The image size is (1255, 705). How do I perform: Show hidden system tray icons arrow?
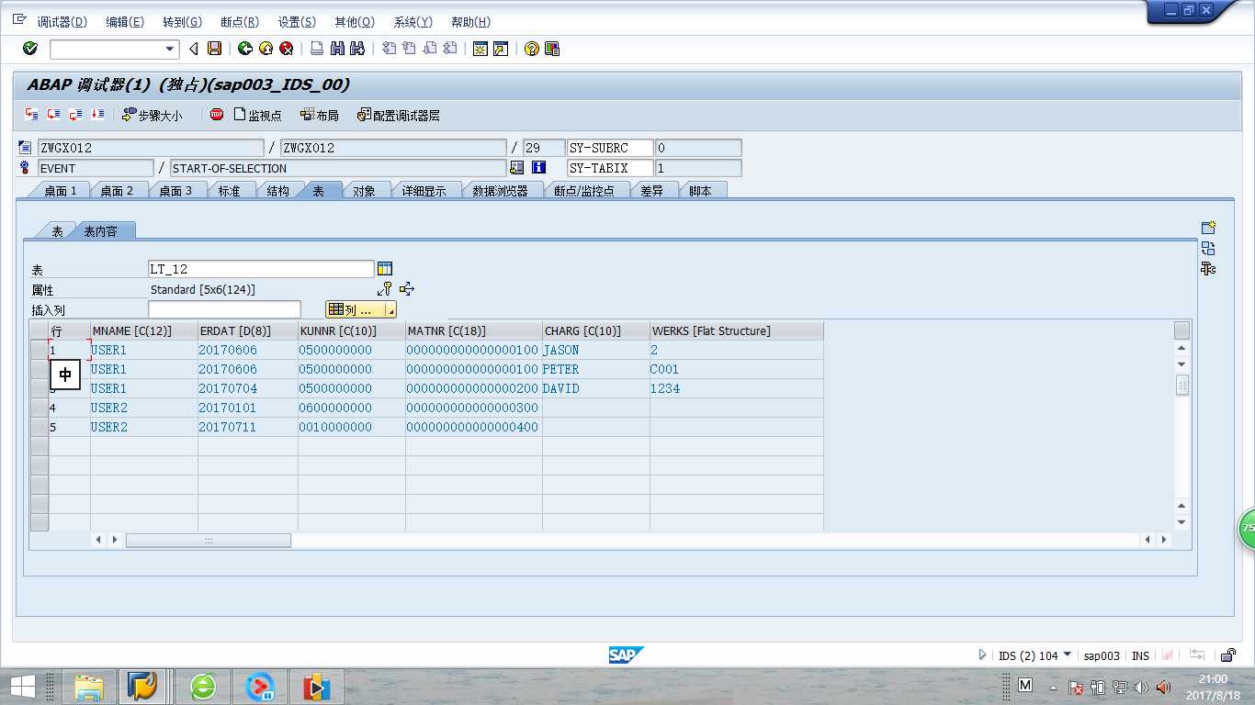(1053, 688)
